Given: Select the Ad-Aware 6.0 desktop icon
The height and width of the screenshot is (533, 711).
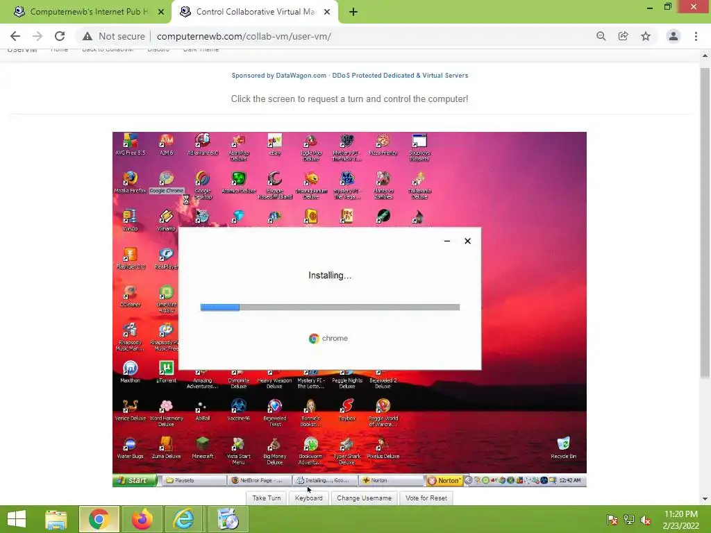Looking at the screenshot, I should (x=203, y=145).
